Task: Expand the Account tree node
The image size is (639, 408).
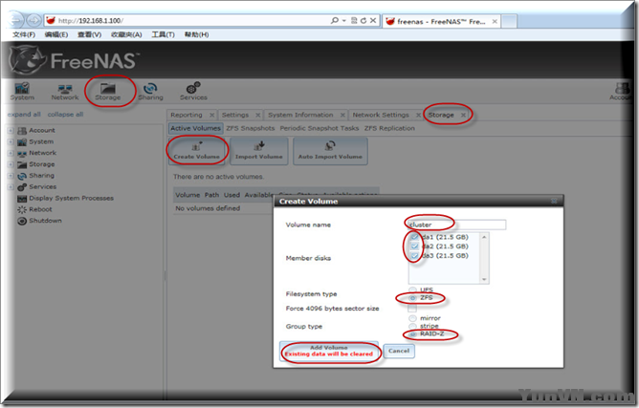Action: click(11, 131)
